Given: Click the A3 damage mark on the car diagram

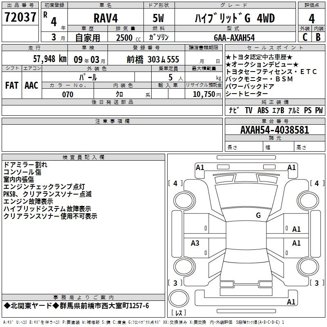Looking at the screenshot, I should coord(195,243).
